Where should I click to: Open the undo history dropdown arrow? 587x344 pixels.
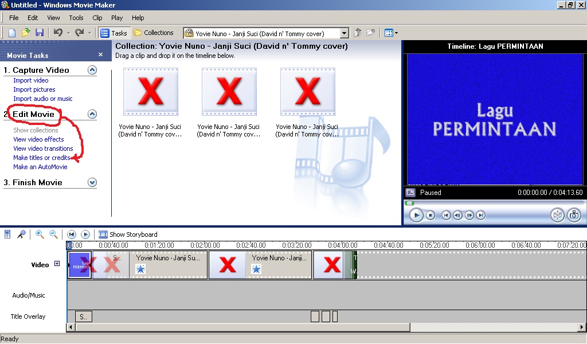pos(68,33)
